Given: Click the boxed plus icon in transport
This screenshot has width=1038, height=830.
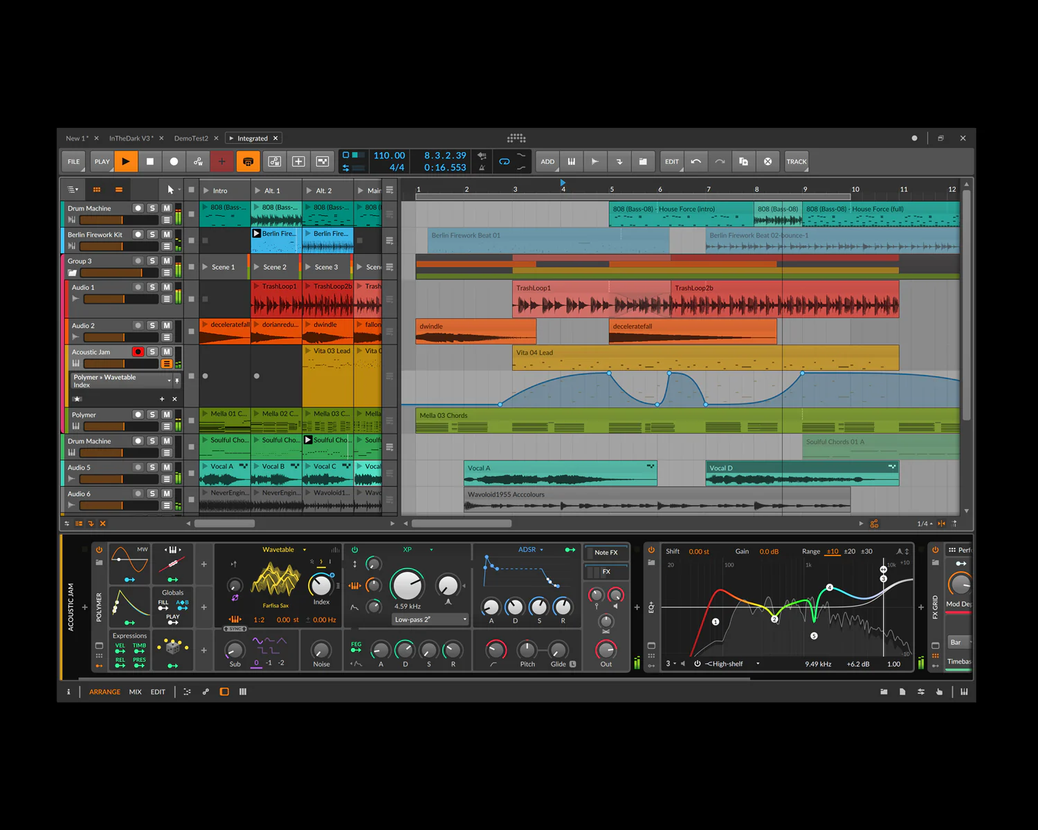Looking at the screenshot, I should [x=298, y=161].
